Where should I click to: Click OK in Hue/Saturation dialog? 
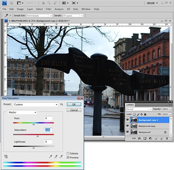point(74,104)
